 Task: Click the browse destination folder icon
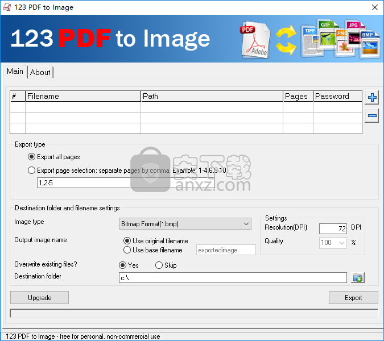point(358,277)
